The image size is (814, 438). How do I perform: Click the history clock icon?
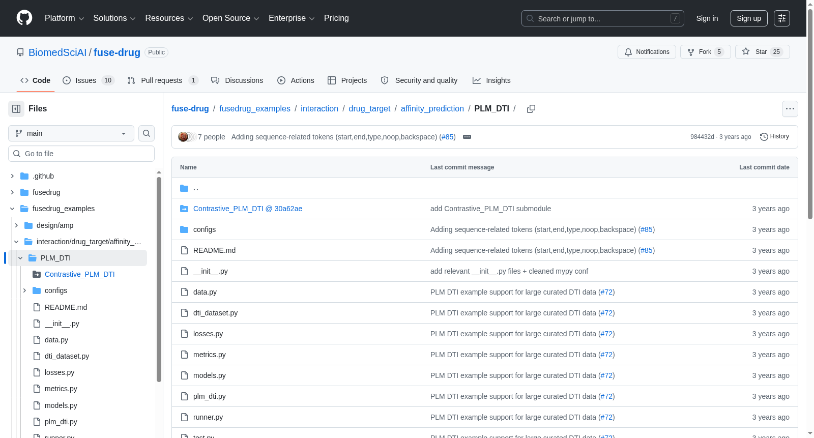tap(764, 137)
